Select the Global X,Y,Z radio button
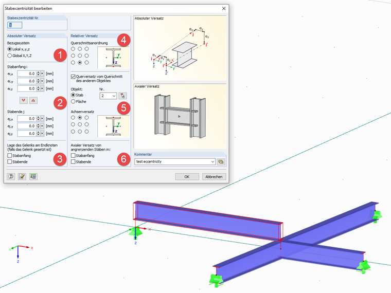 tap(10, 56)
